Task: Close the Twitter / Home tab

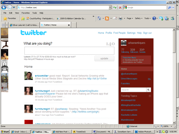Action: (x=69, y=25)
